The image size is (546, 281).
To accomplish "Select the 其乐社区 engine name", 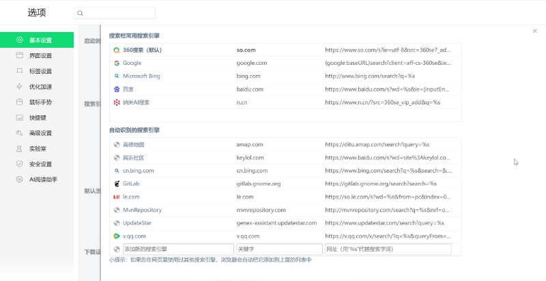I will (x=133, y=158).
